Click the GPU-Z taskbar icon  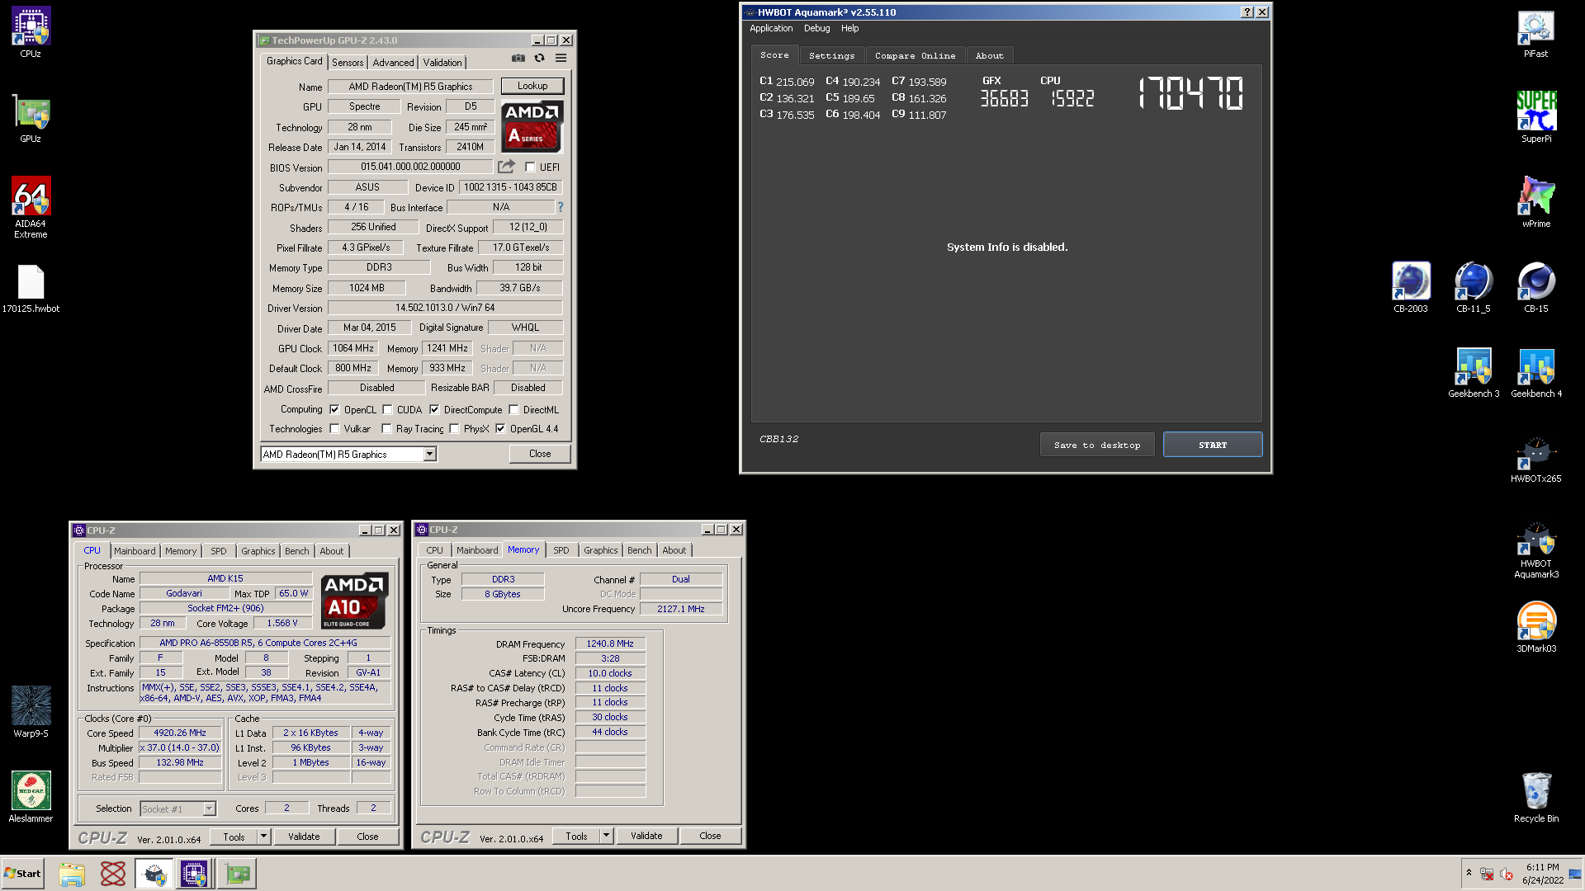(237, 874)
